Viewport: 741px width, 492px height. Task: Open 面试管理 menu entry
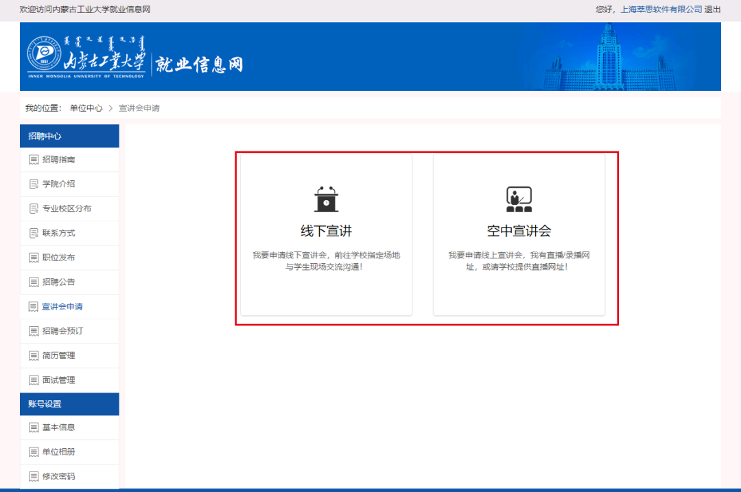pos(58,380)
